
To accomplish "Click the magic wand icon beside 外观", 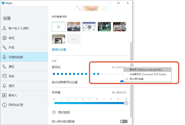I will 4,48.
